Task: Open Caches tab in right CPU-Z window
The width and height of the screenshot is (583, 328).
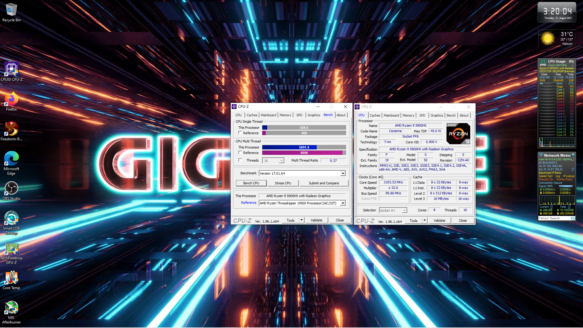Action: coord(375,115)
